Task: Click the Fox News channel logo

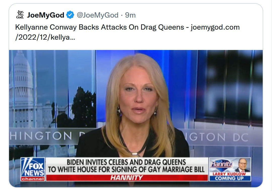Action: point(33,169)
